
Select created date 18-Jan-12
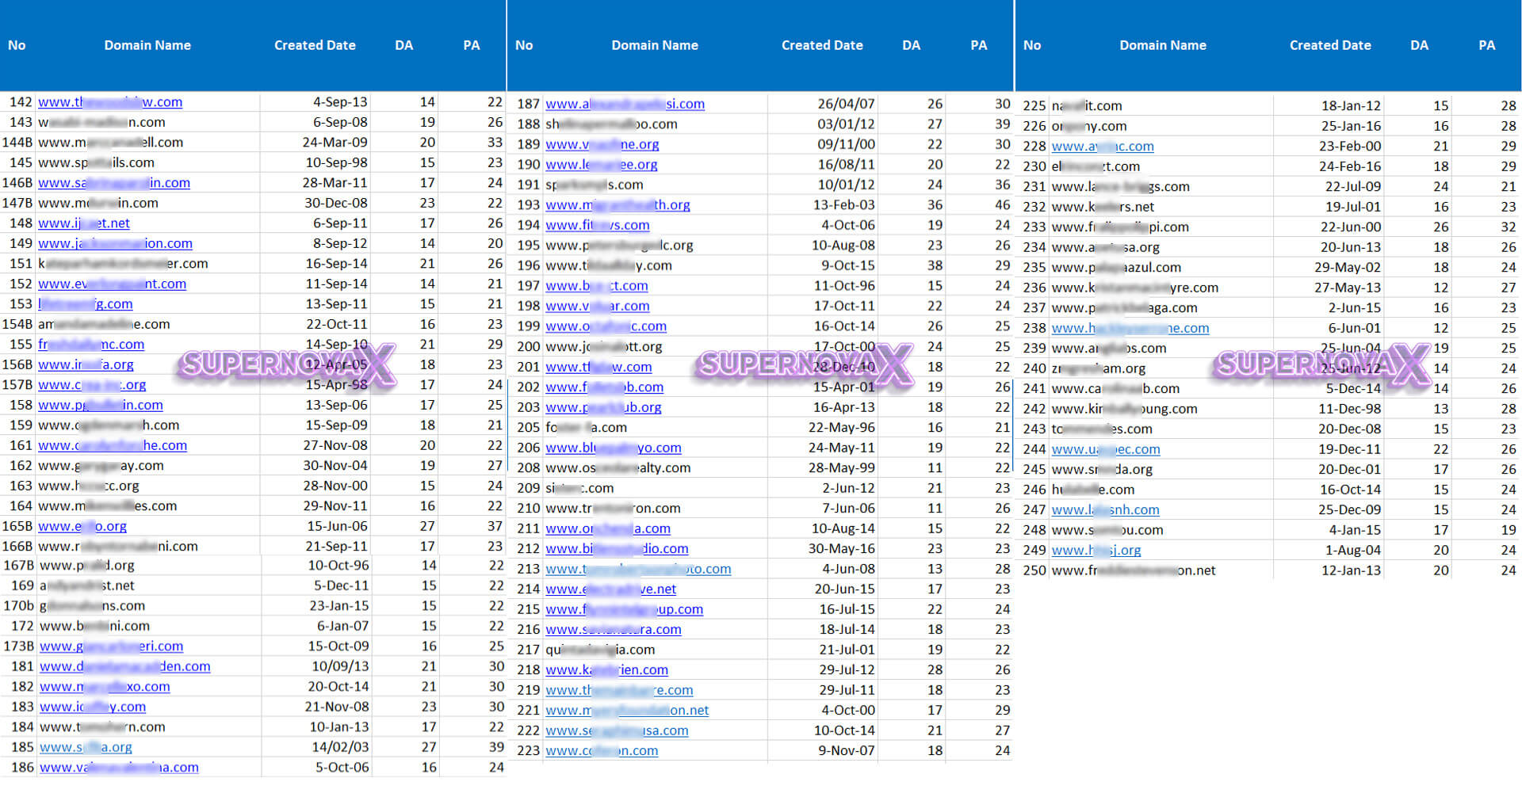(x=1351, y=106)
